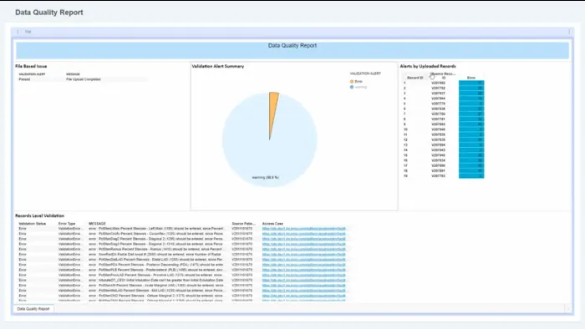The image size is (585, 329).
Task: Click the Validation Alert Summary title
Action: click(x=218, y=66)
